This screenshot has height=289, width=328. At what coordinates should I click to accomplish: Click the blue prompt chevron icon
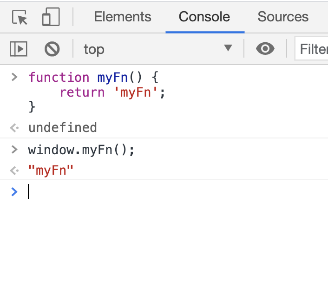(14, 192)
